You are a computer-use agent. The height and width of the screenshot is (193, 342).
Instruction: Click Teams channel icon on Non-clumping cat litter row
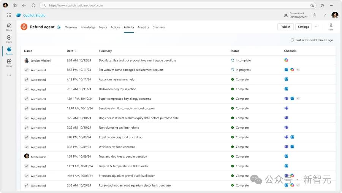pos(286,127)
